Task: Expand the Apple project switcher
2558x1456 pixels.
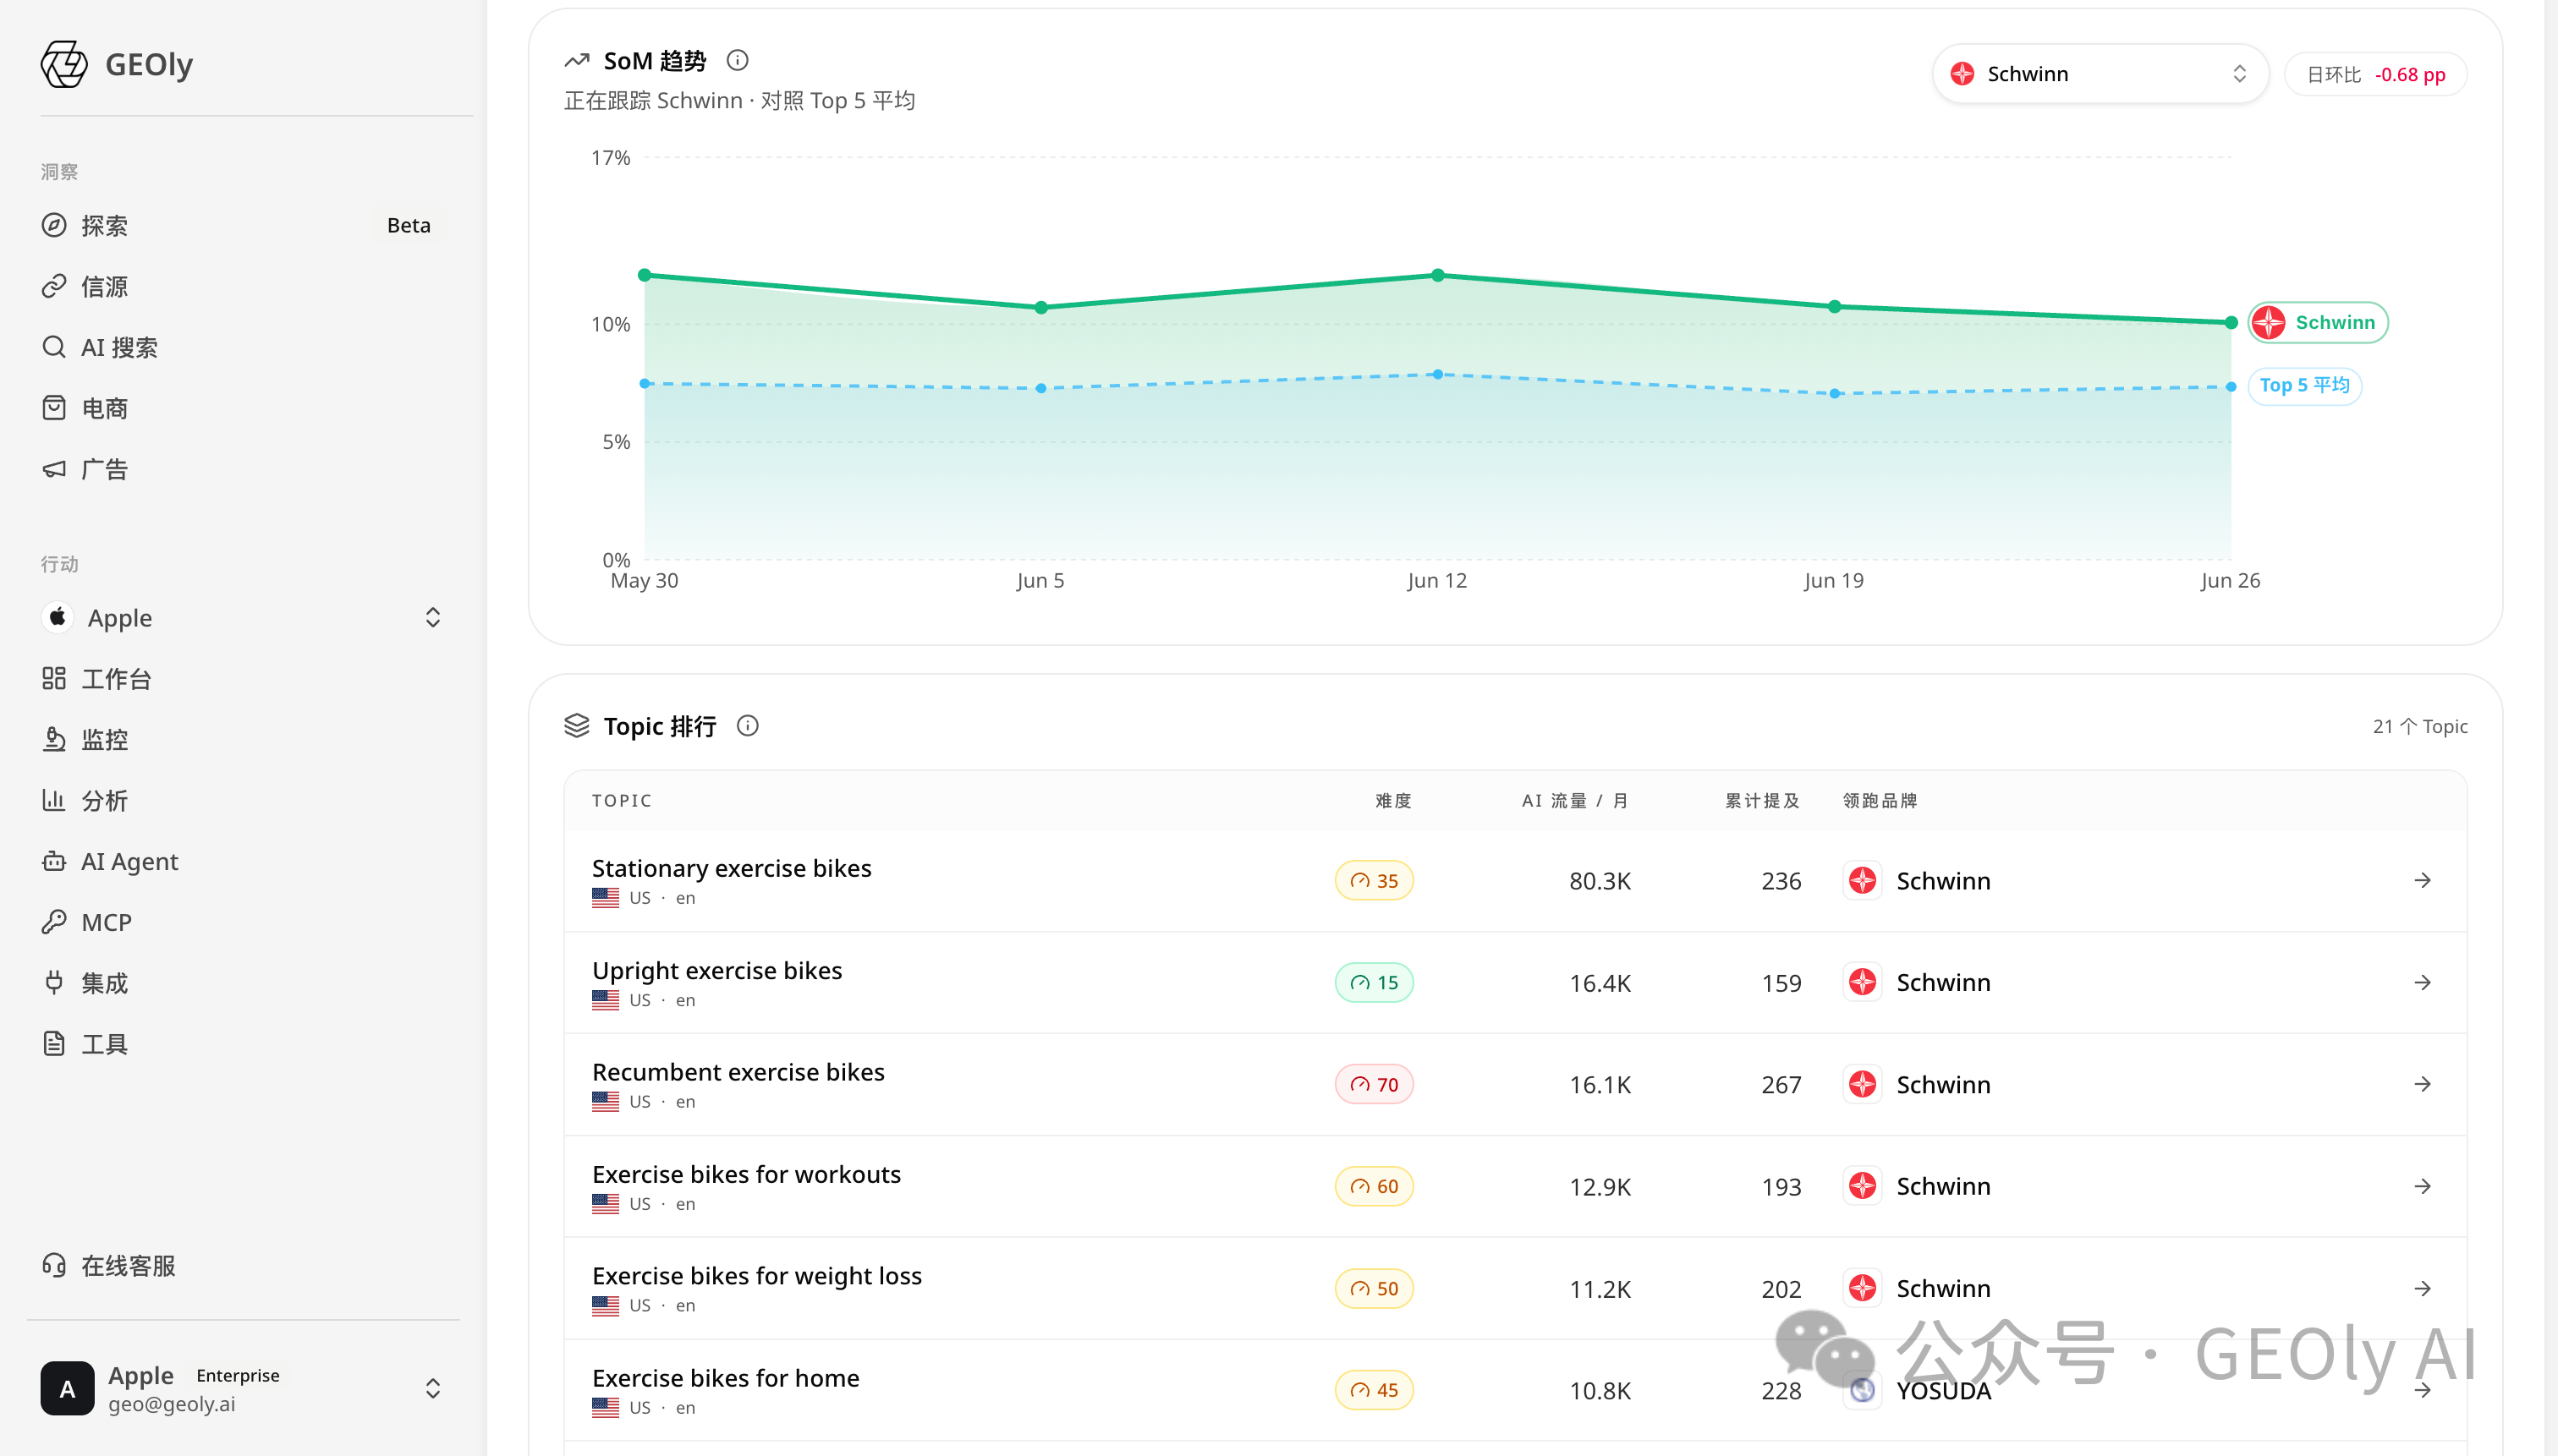Action: click(x=433, y=618)
